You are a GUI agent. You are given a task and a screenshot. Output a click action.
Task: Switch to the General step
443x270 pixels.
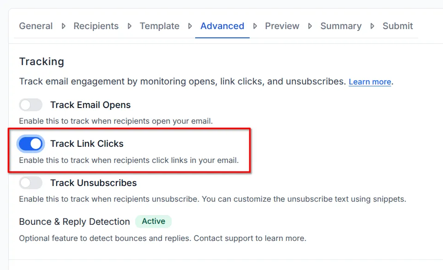[36, 26]
